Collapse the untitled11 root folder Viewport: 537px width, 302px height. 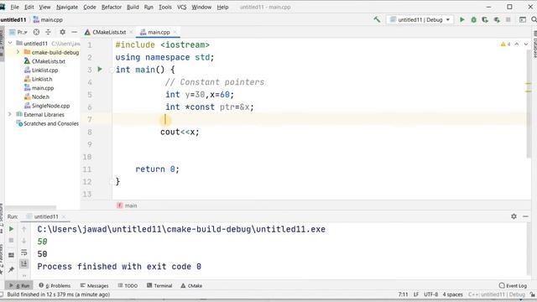(10, 43)
